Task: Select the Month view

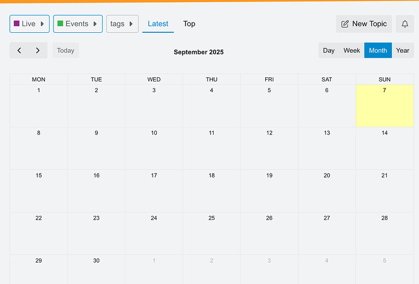Action: pos(378,50)
